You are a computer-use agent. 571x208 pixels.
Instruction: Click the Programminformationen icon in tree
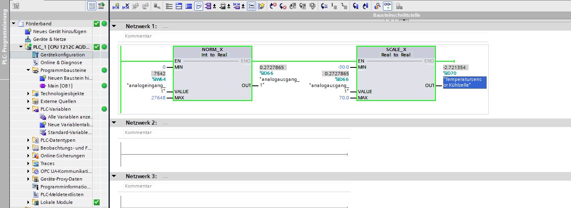coord(35,187)
